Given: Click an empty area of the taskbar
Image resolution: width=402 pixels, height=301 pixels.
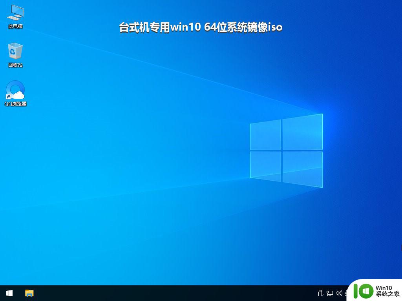Looking at the screenshot, I should (x=177, y=293).
